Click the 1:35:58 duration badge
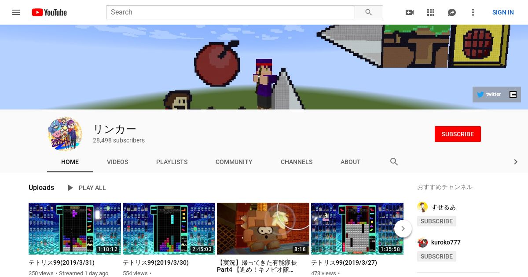 (x=390, y=249)
